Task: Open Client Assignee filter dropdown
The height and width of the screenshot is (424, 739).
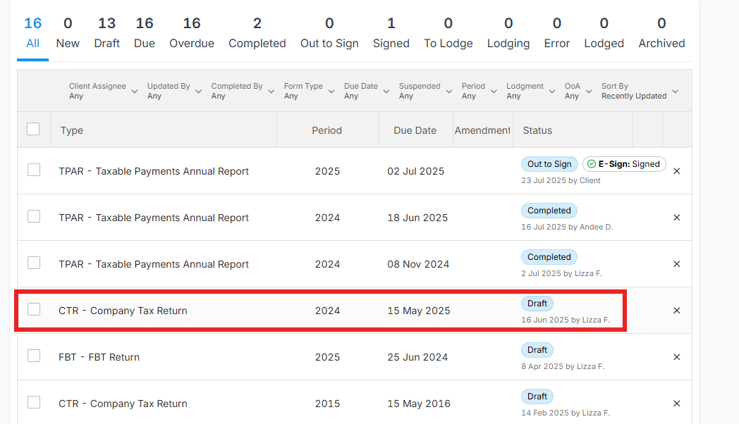Action: click(x=103, y=91)
